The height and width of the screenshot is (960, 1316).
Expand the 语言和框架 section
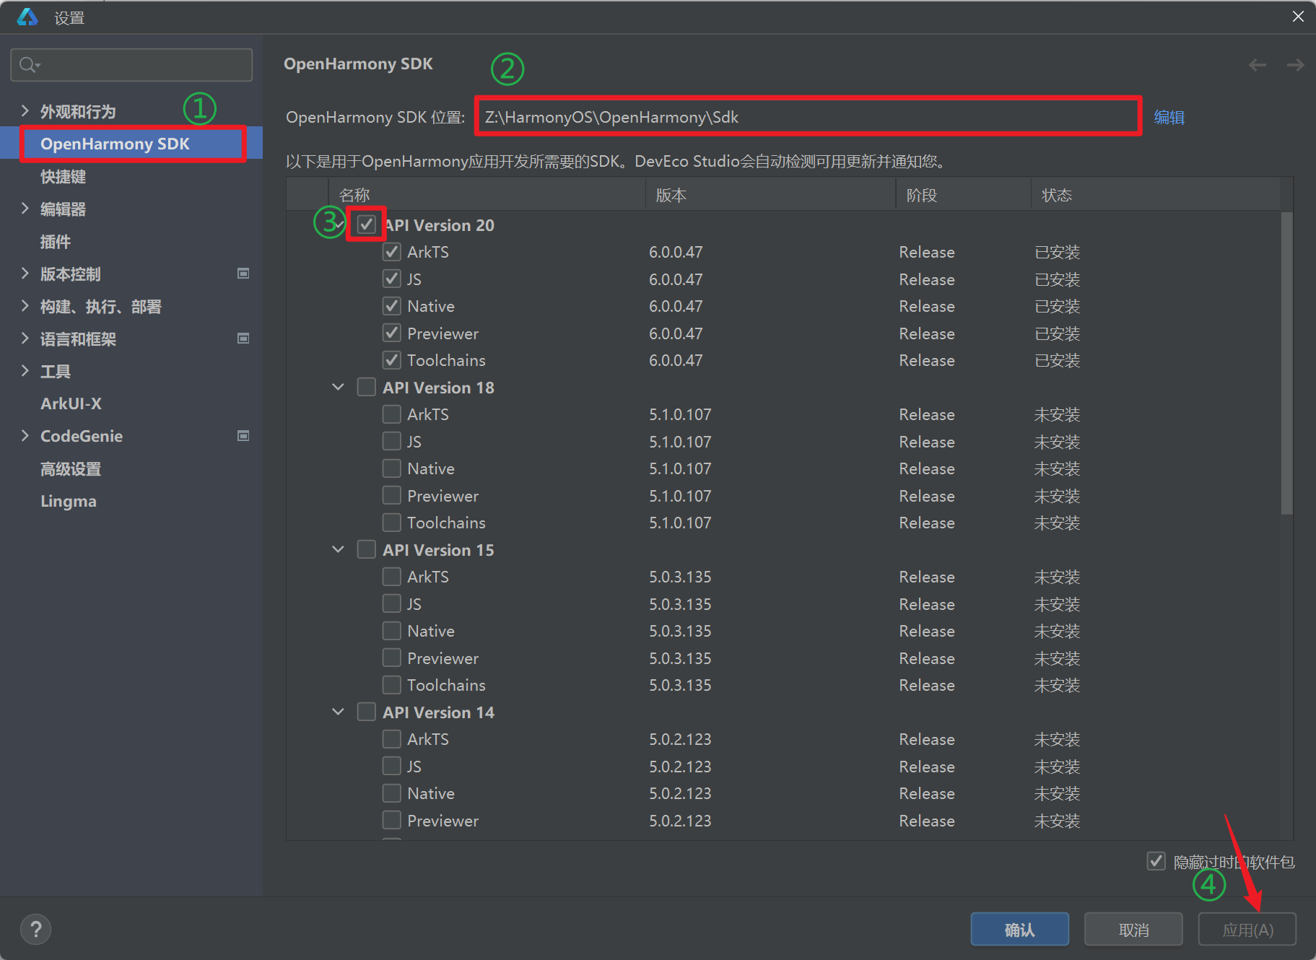(25, 339)
